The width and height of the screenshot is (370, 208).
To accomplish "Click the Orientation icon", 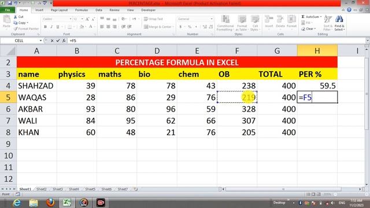I will point(123,19).
